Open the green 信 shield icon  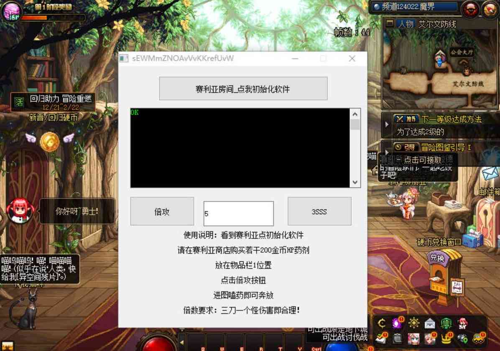[x=446, y=323]
